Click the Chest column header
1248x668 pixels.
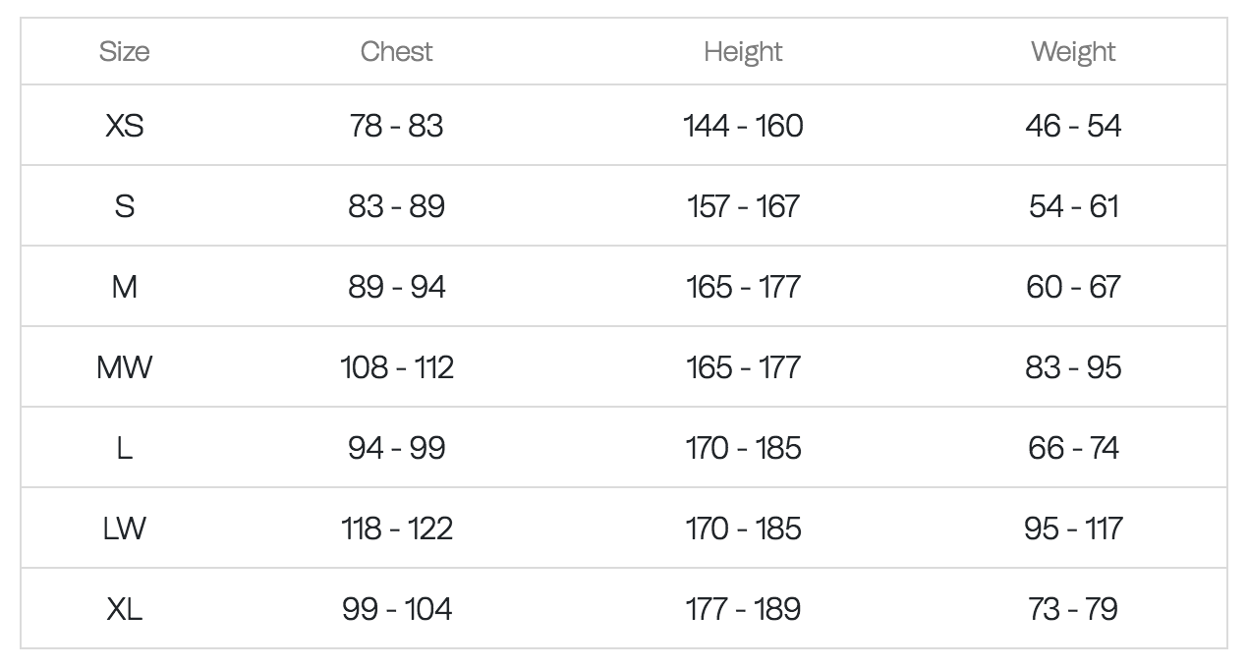[x=396, y=51]
